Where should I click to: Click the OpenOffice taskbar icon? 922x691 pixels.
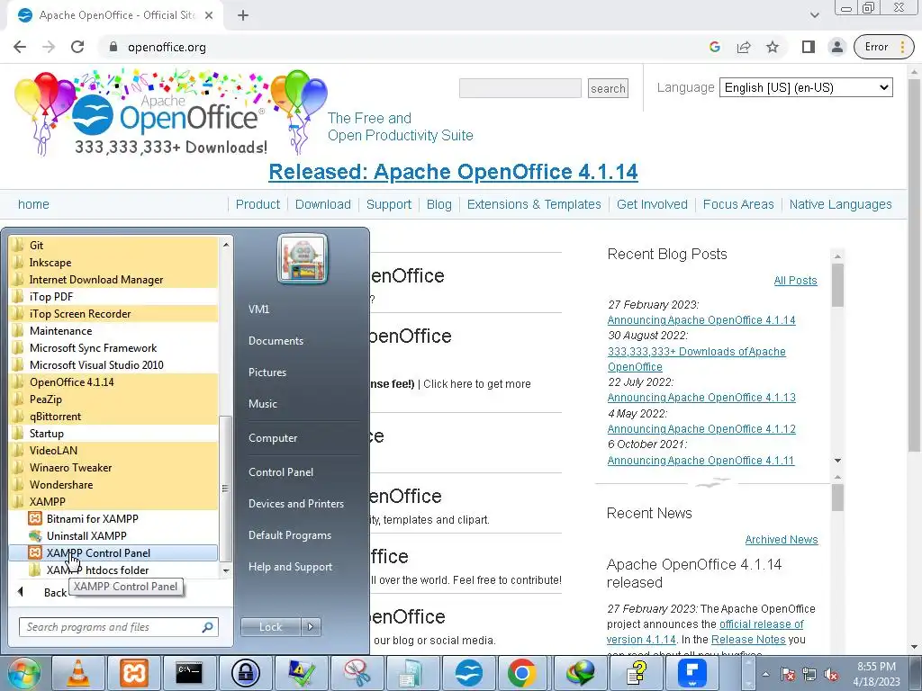pyautogui.click(x=468, y=673)
